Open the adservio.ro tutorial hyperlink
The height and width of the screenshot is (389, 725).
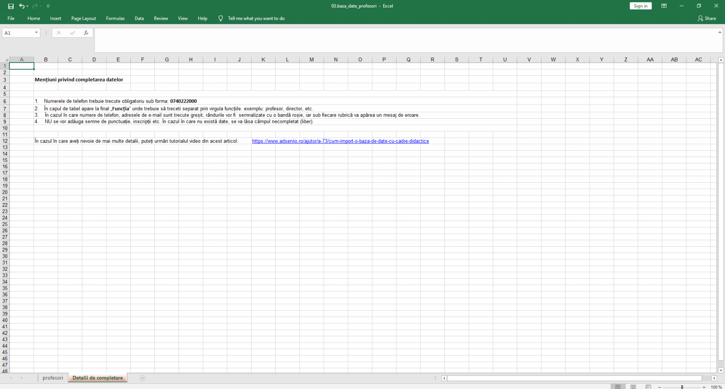340,141
